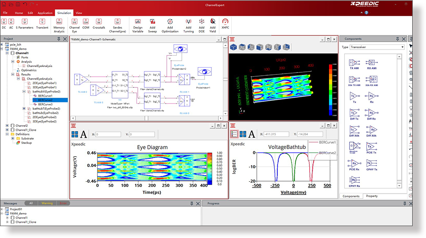Select the PCIE Tx component
Viewport: 426px width, 238px height.
coord(371,148)
